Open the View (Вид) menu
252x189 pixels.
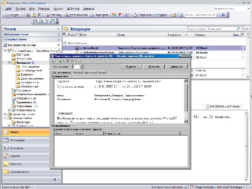click(32, 9)
